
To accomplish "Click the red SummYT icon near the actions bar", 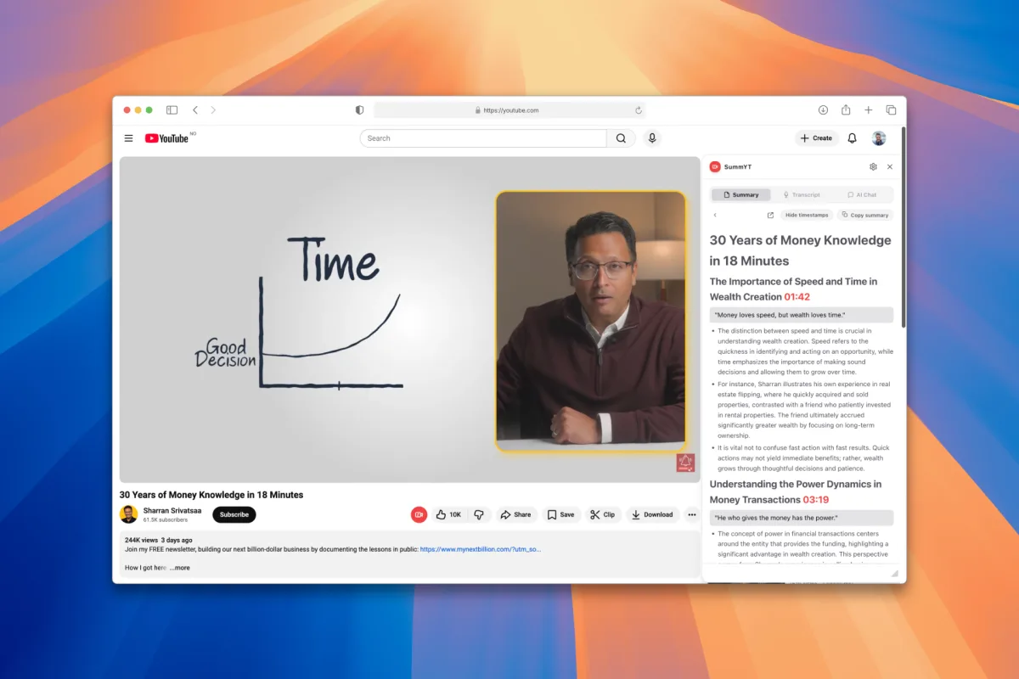I will click(418, 514).
